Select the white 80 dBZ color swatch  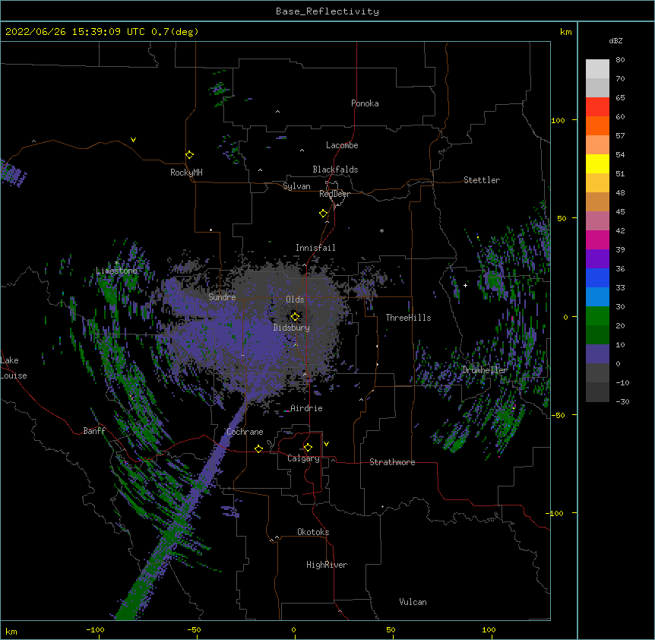[597, 69]
